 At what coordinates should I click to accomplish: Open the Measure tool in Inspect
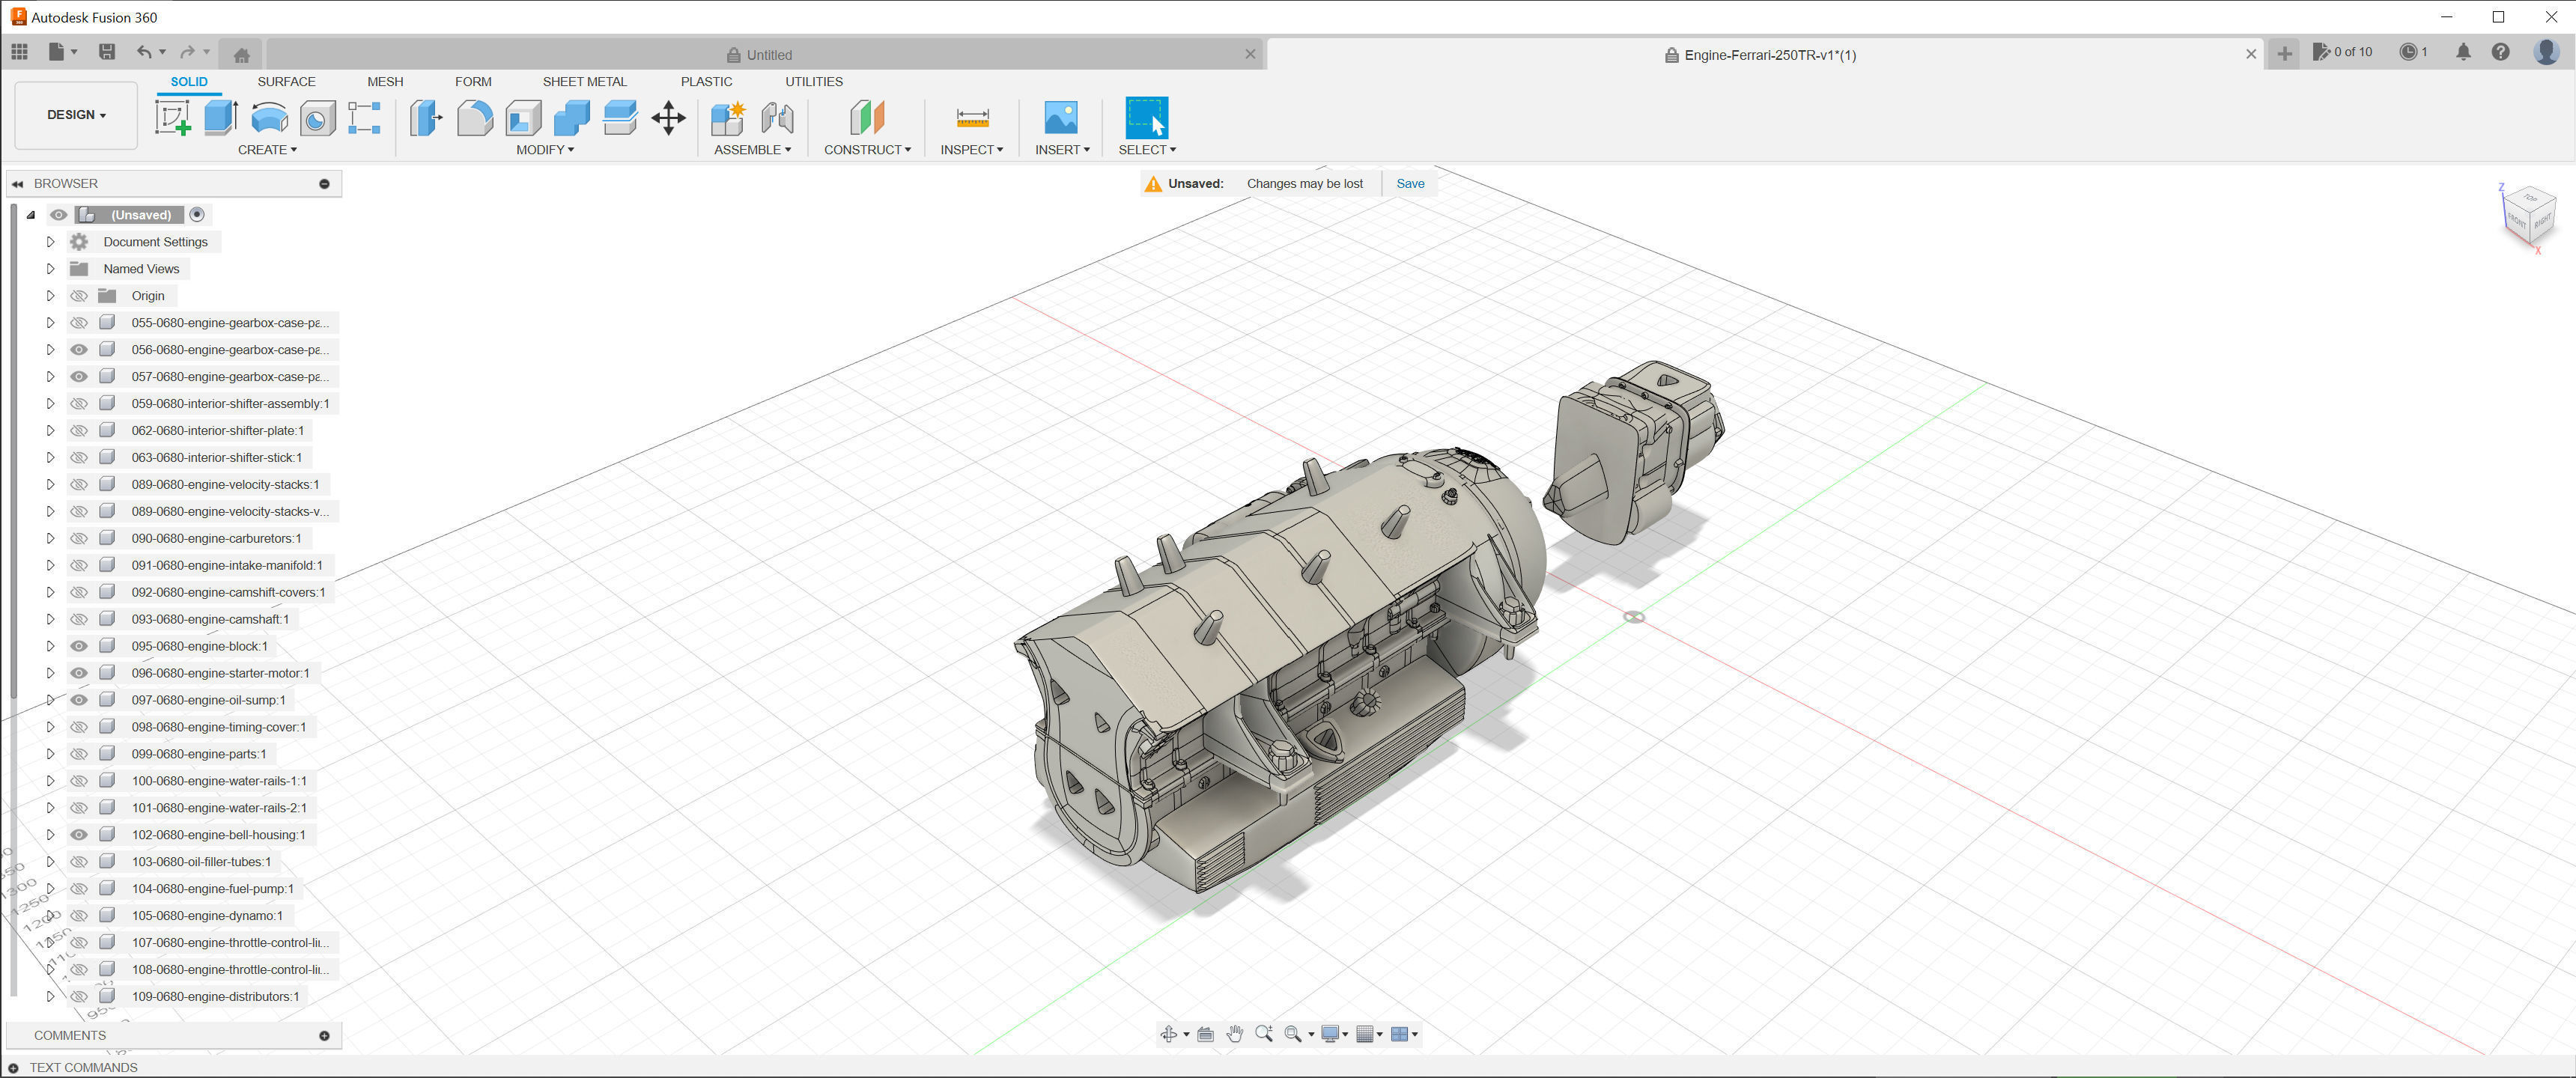972,118
